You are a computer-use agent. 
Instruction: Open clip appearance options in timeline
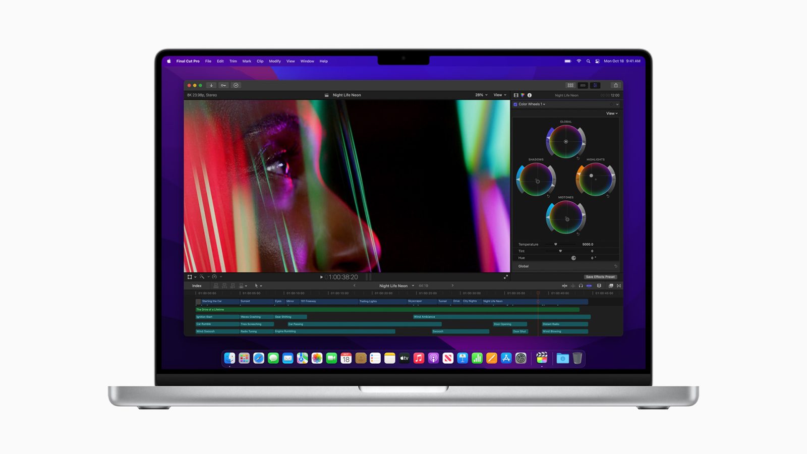599,286
